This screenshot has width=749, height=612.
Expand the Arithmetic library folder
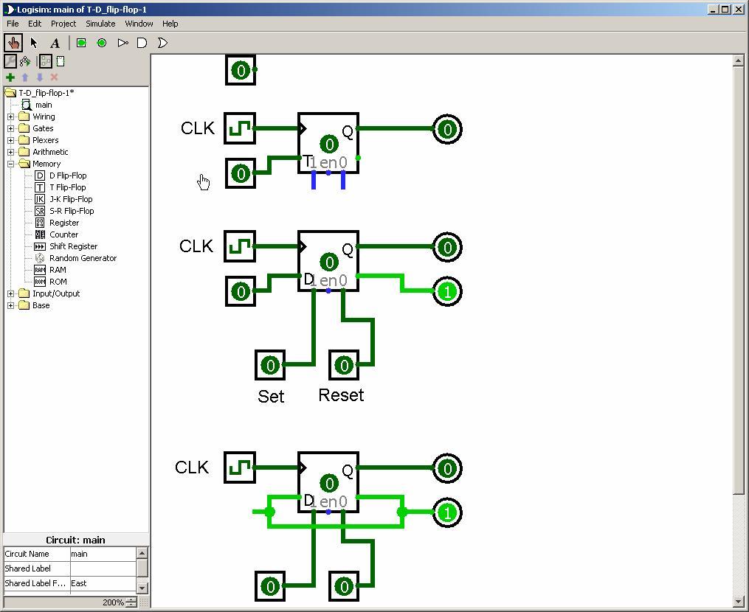tap(10, 152)
